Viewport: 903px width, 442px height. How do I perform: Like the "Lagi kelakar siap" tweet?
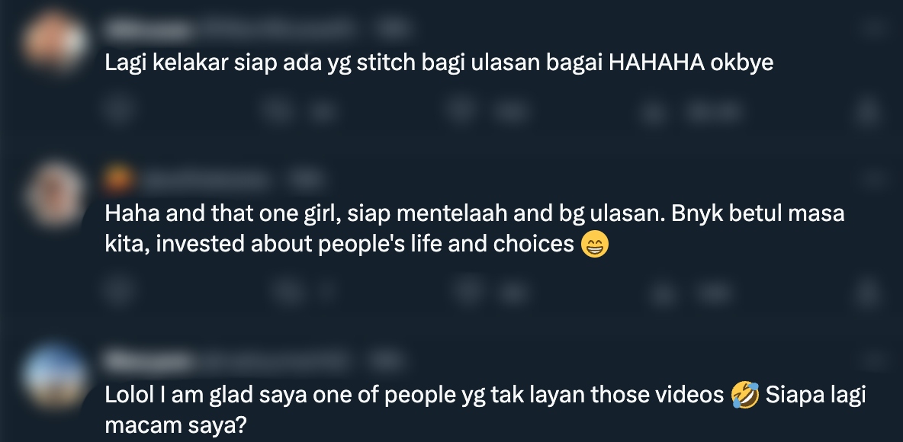tap(461, 110)
